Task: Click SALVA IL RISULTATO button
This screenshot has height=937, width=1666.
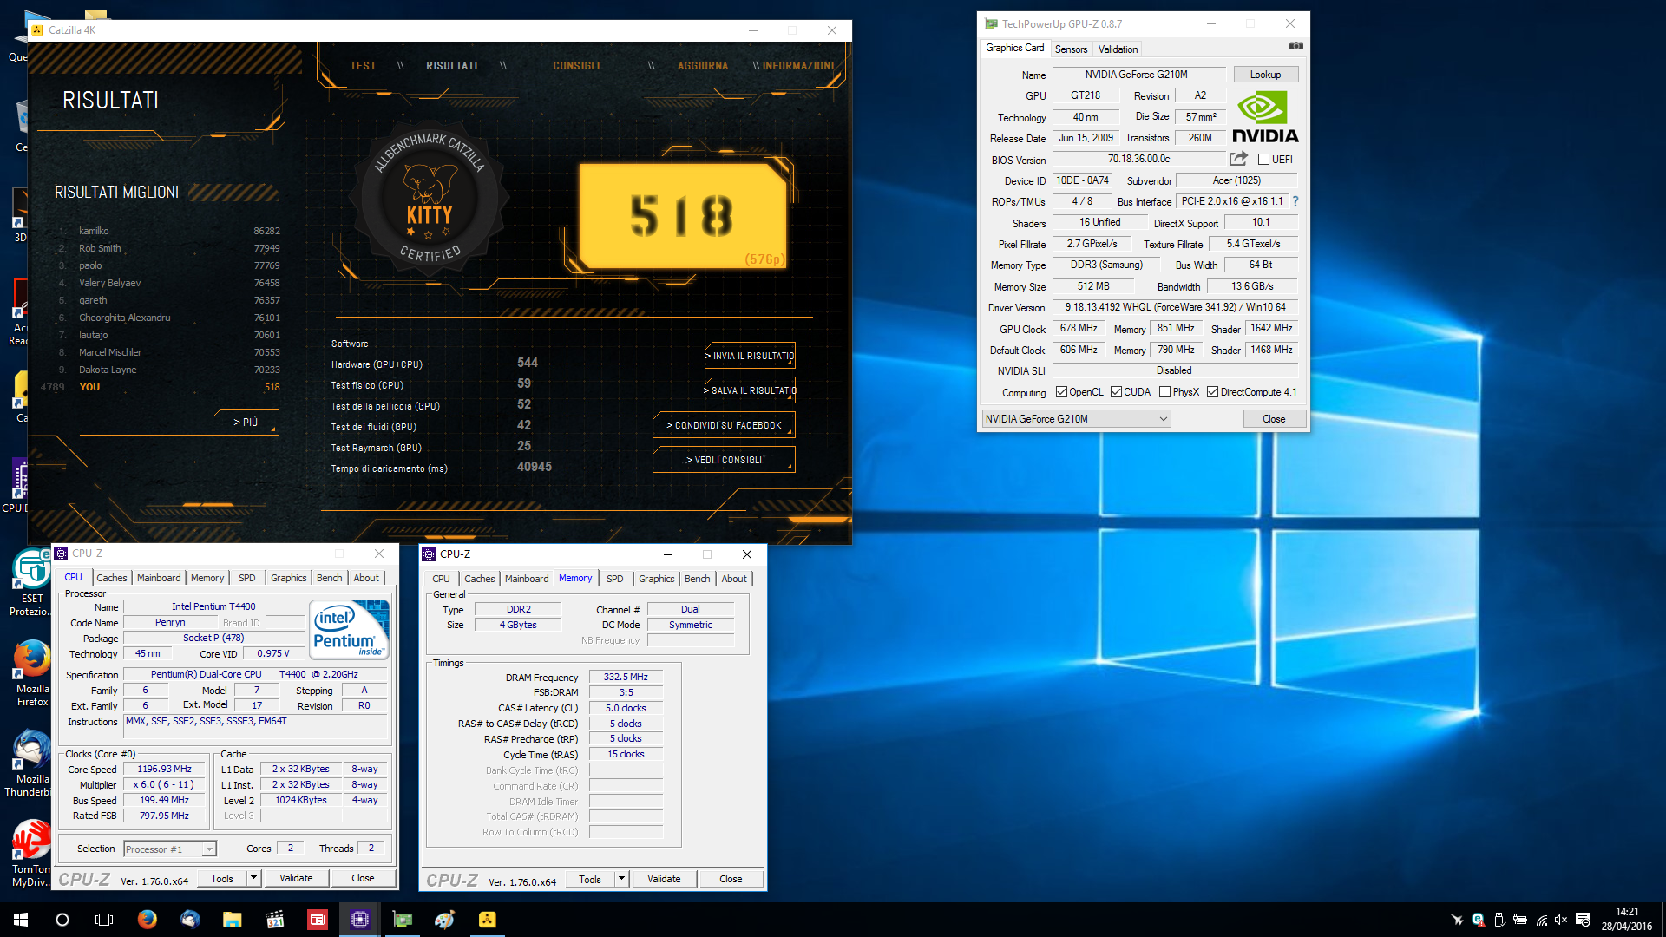Action: (x=751, y=390)
